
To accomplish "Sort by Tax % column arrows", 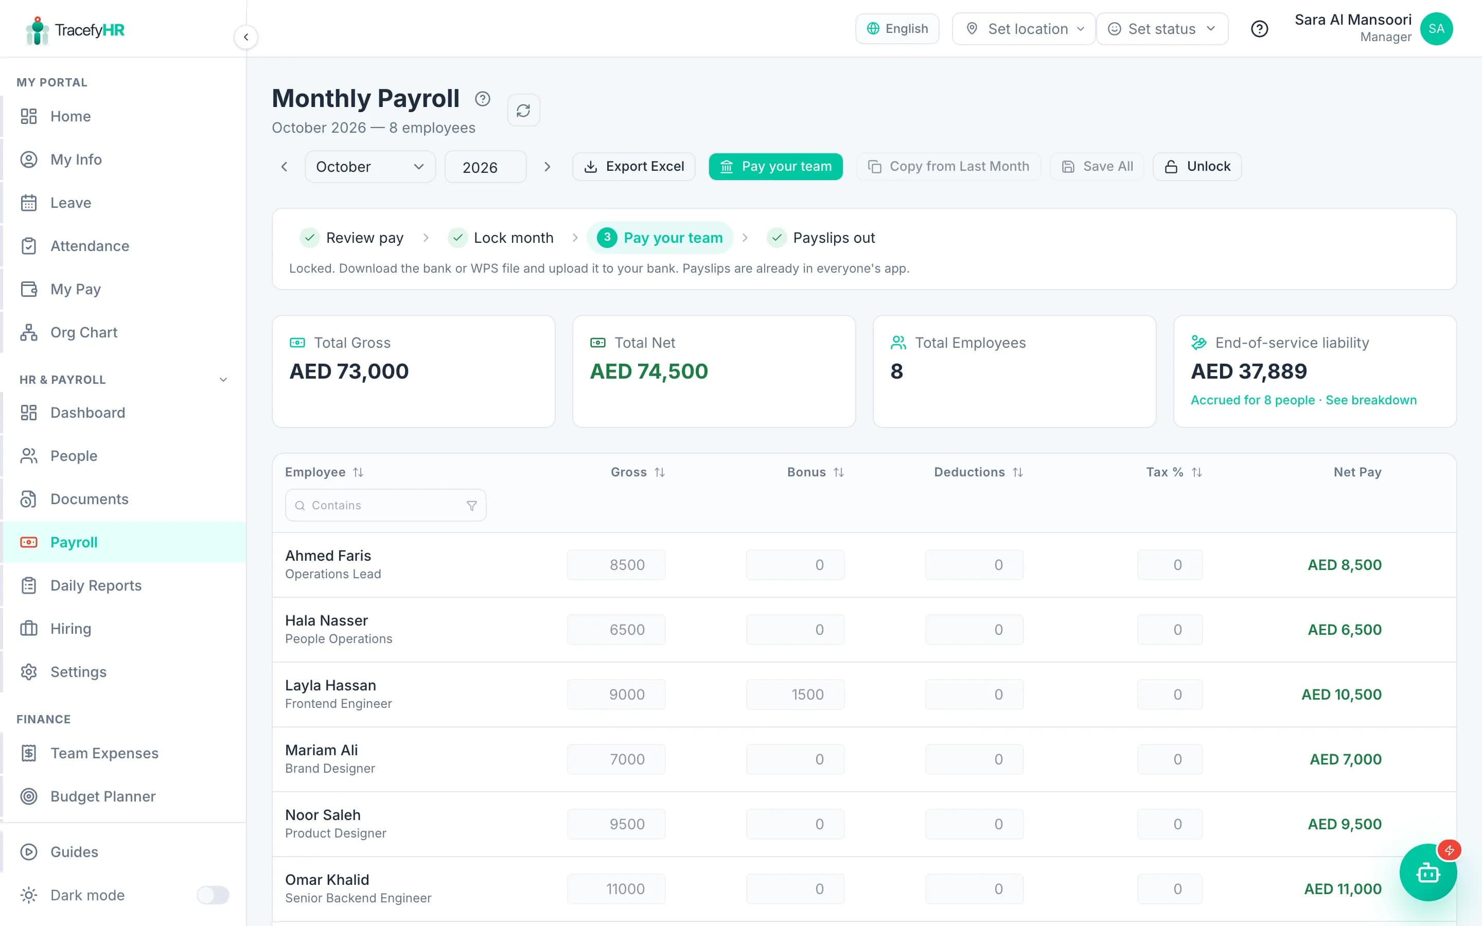I will pyautogui.click(x=1196, y=472).
